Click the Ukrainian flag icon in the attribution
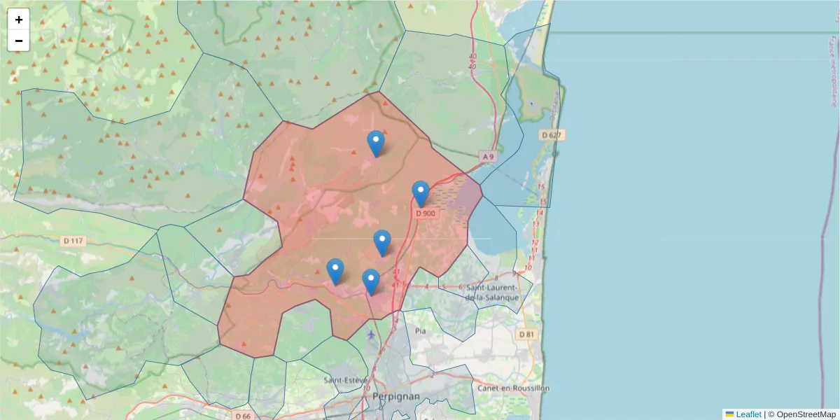 point(730,414)
